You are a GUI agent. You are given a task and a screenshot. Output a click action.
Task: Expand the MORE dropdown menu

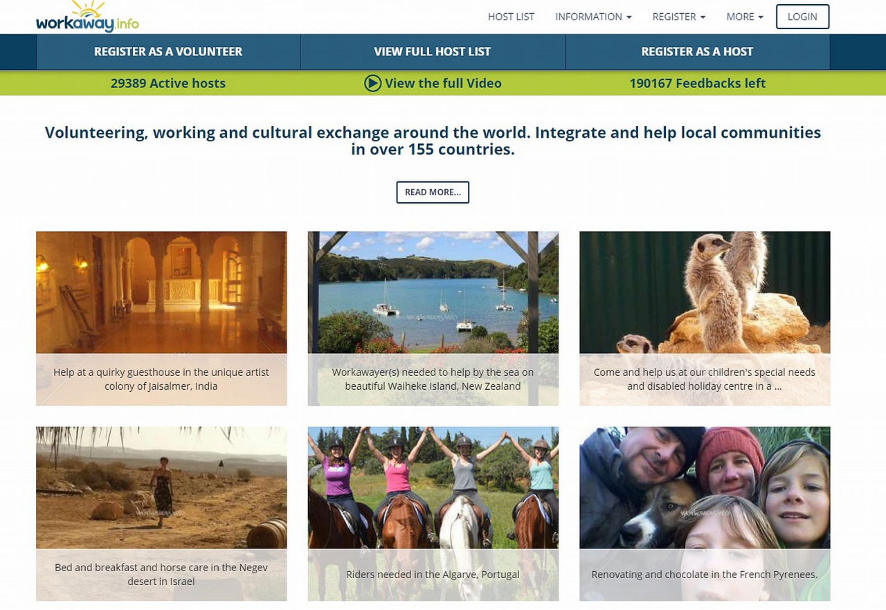[745, 17]
